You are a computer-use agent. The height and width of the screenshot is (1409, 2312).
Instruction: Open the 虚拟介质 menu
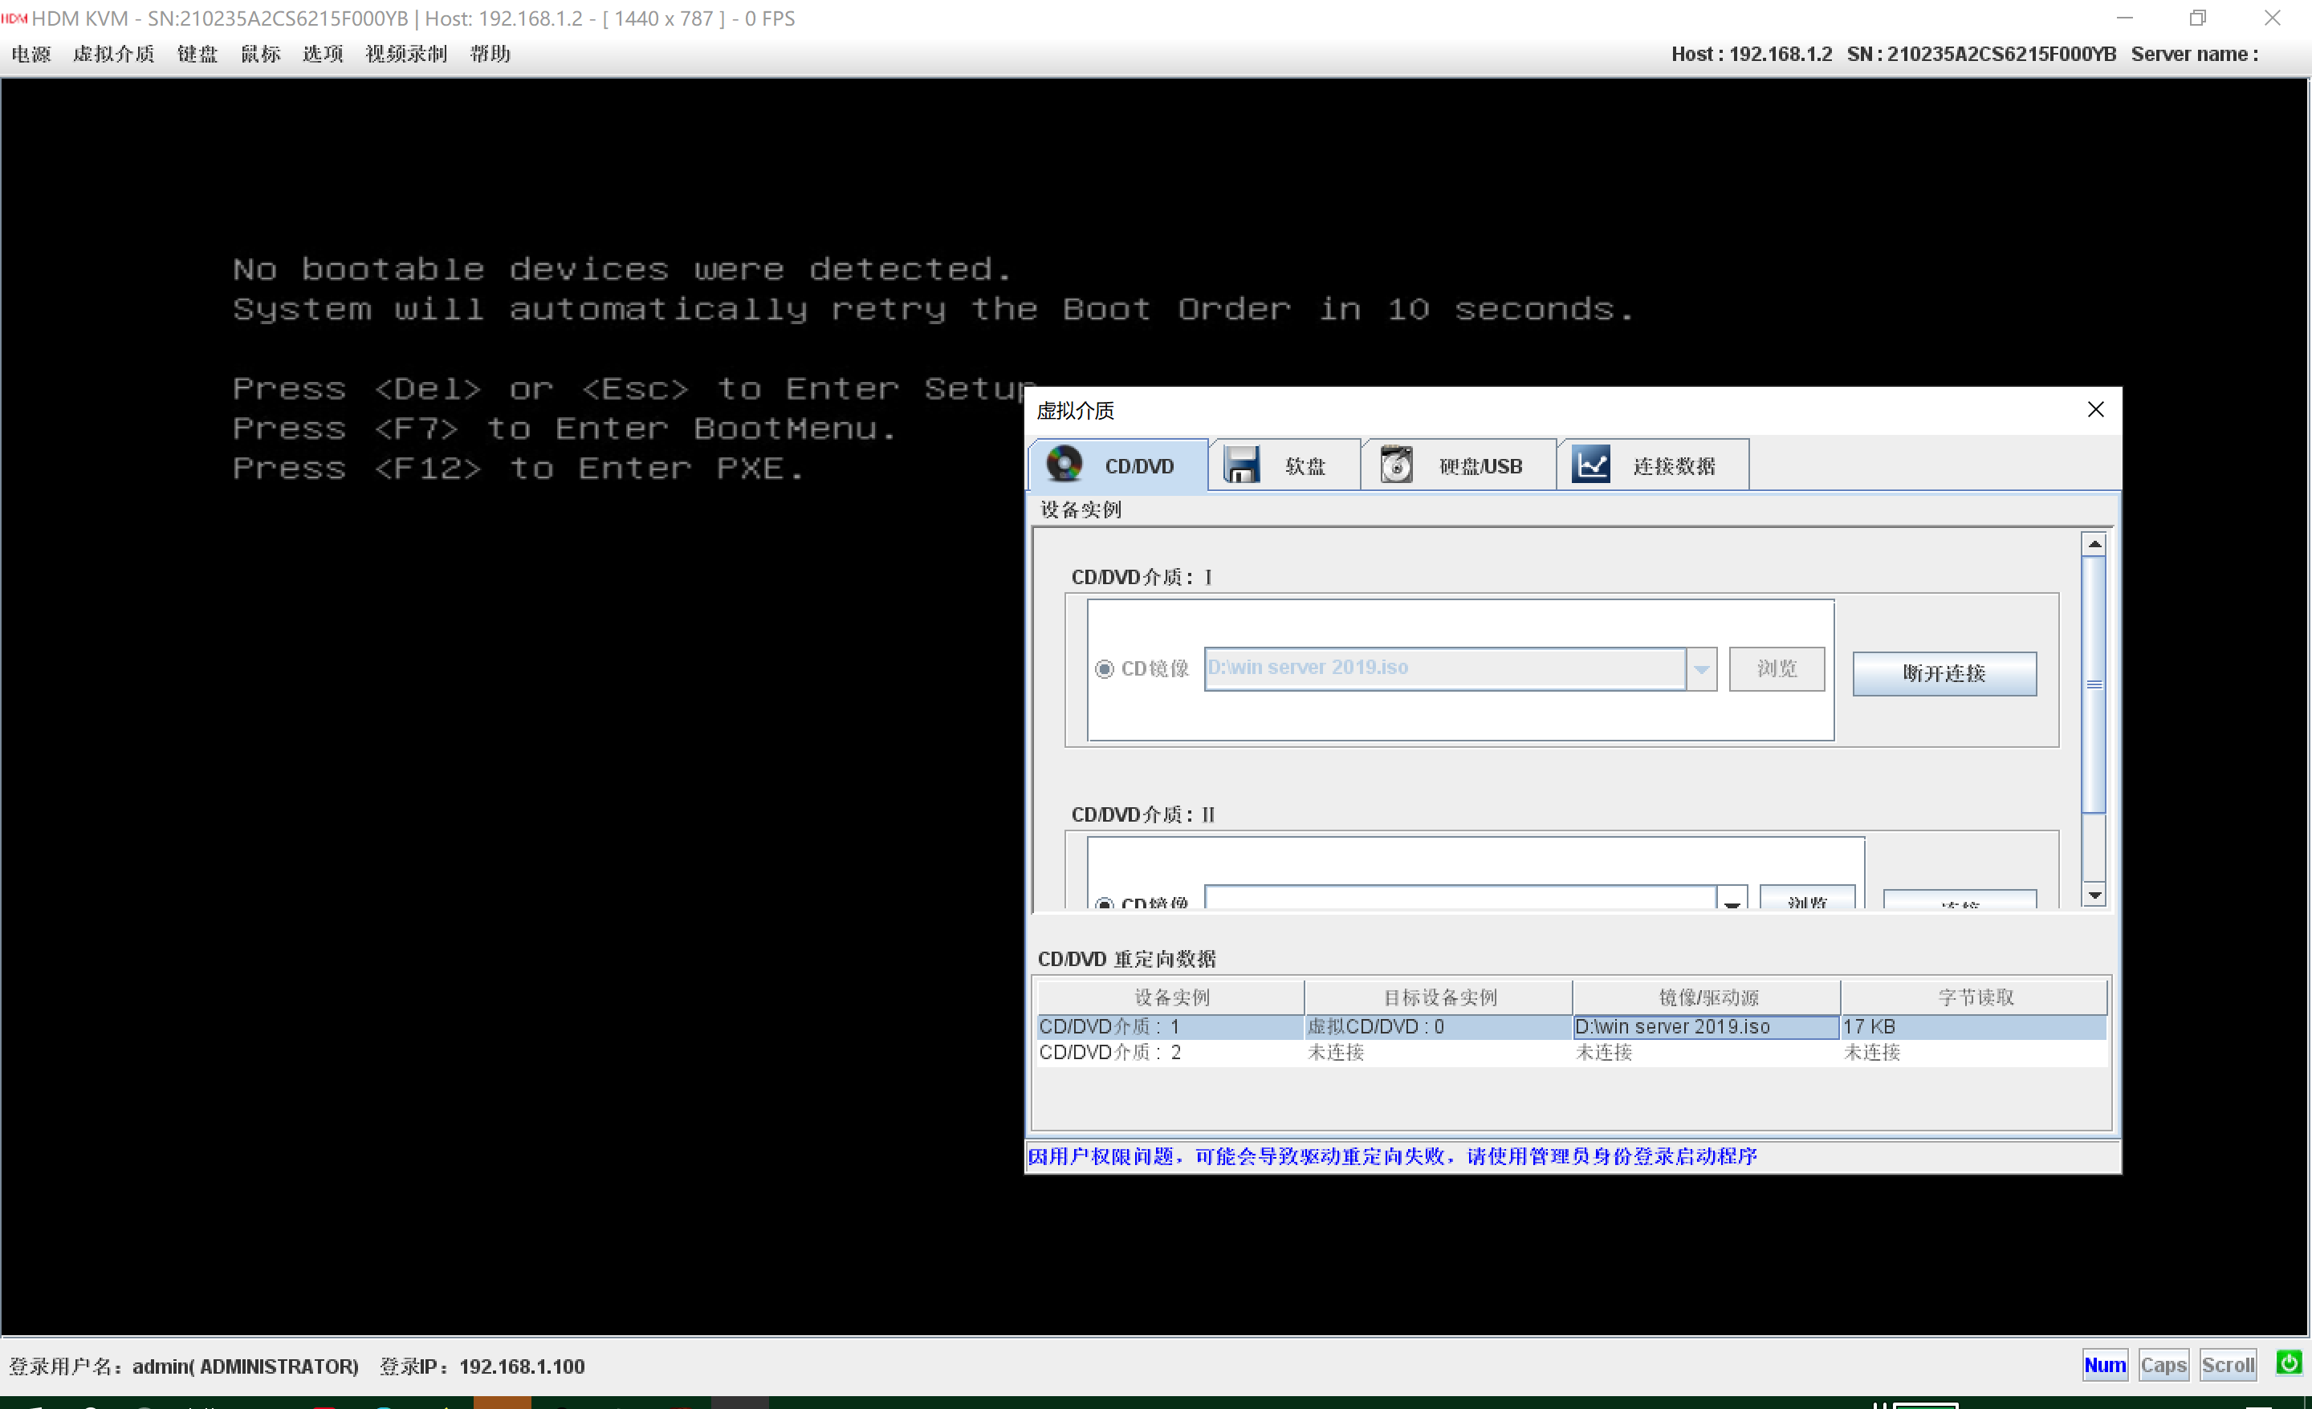[x=113, y=54]
